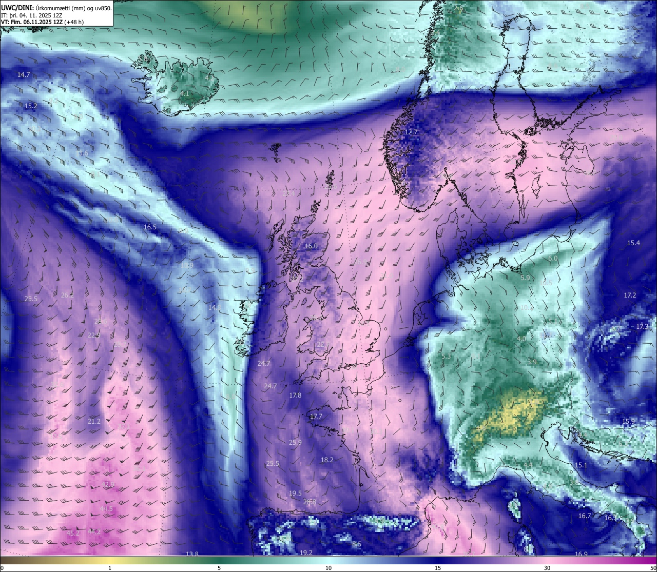This screenshot has width=657, height=572.
Task: Click the 50 tick on the color scale
Action: pos(653,568)
